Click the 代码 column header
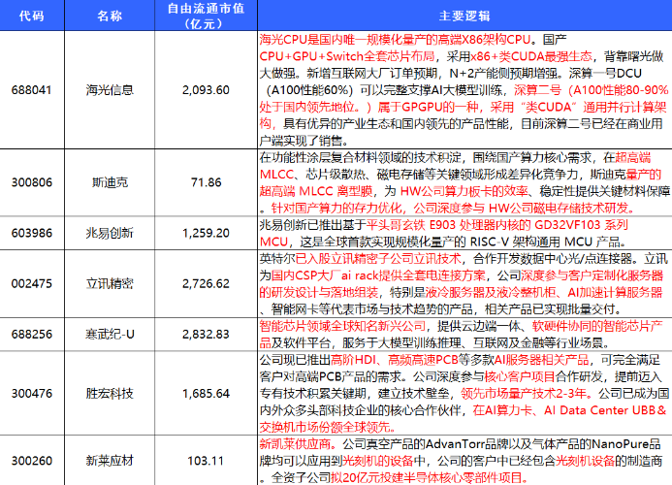Viewport: 672px width, 485px height. click(32, 16)
